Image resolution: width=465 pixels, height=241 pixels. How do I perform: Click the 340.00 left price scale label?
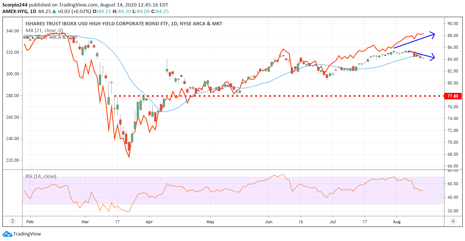13,31
